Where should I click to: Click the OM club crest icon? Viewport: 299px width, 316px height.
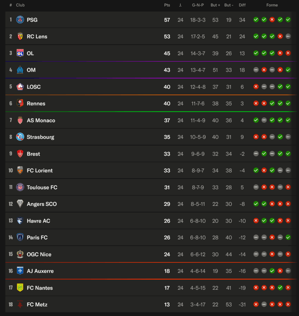coord(20,70)
